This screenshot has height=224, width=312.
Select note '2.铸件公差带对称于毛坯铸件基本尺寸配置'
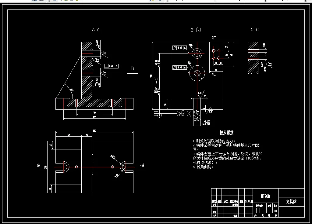click(226, 147)
